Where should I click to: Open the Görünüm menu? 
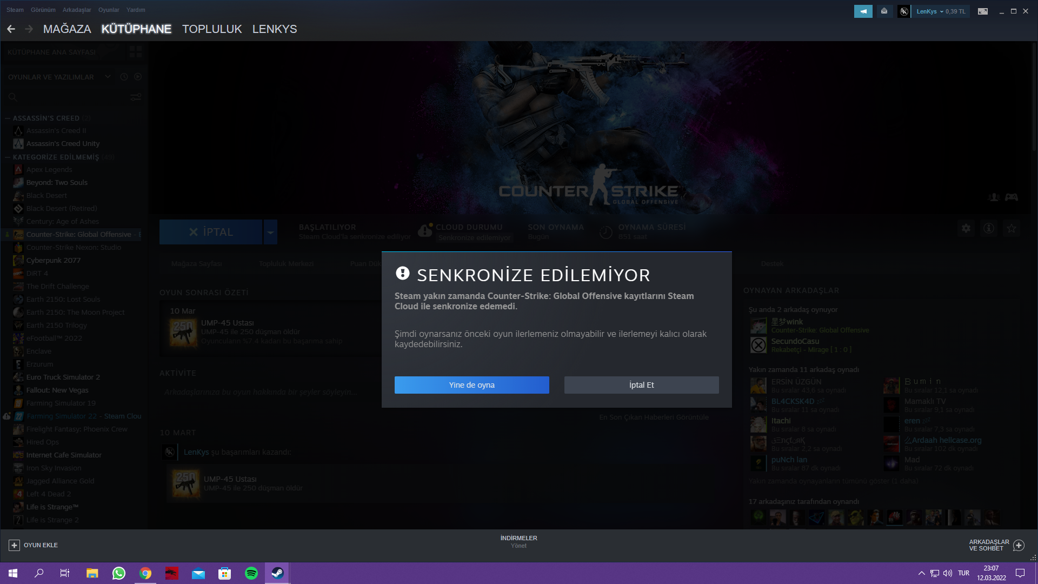(43, 10)
